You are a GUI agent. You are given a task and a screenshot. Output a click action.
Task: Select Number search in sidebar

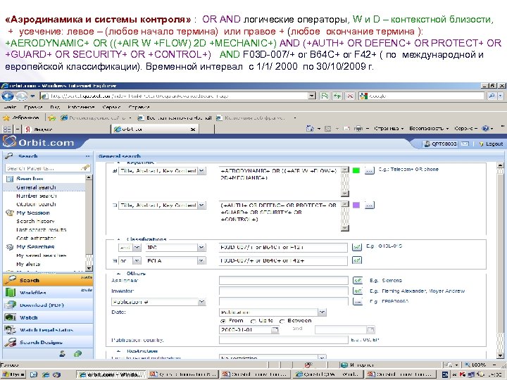(36, 196)
